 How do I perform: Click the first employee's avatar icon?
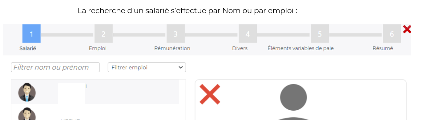27,92
